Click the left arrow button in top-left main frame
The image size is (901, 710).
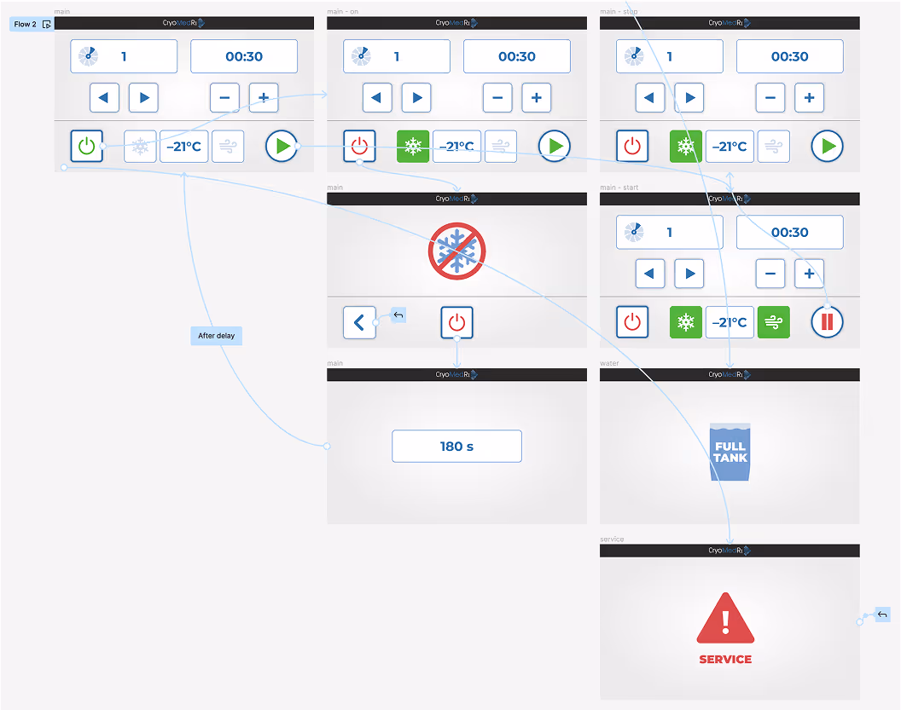coord(104,97)
